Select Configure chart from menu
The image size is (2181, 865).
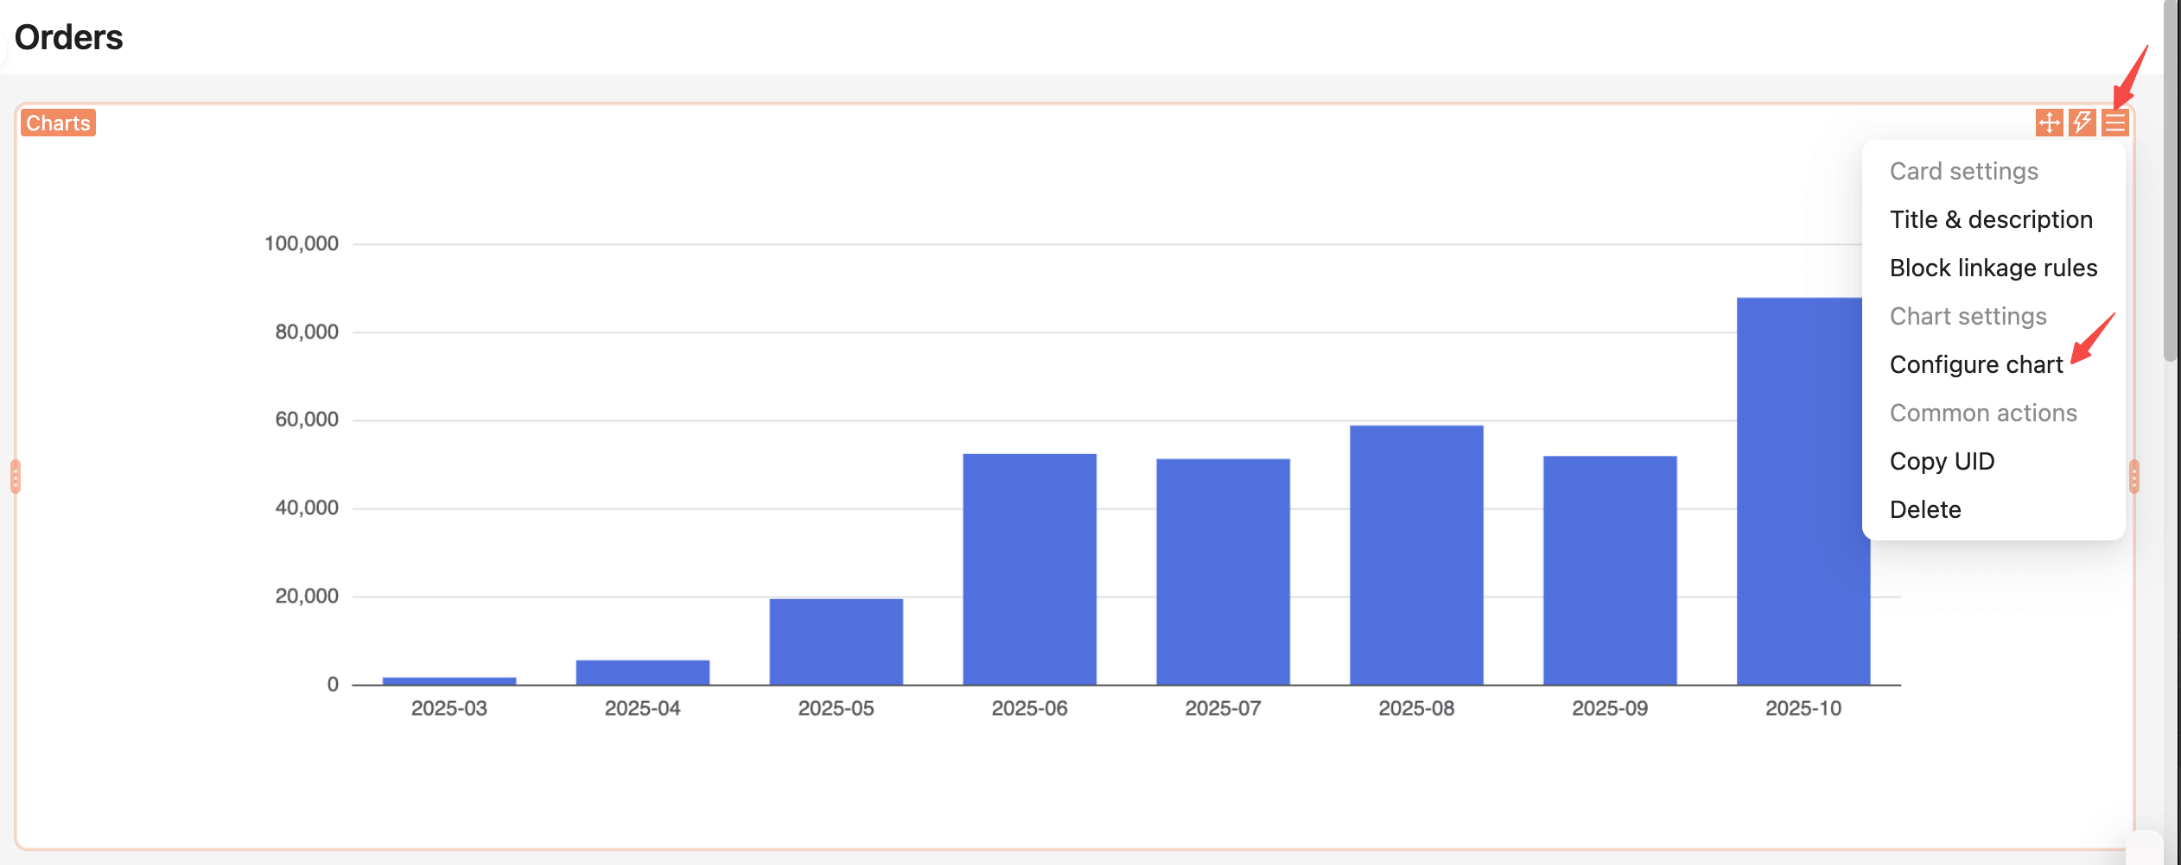coord(1975,364)
